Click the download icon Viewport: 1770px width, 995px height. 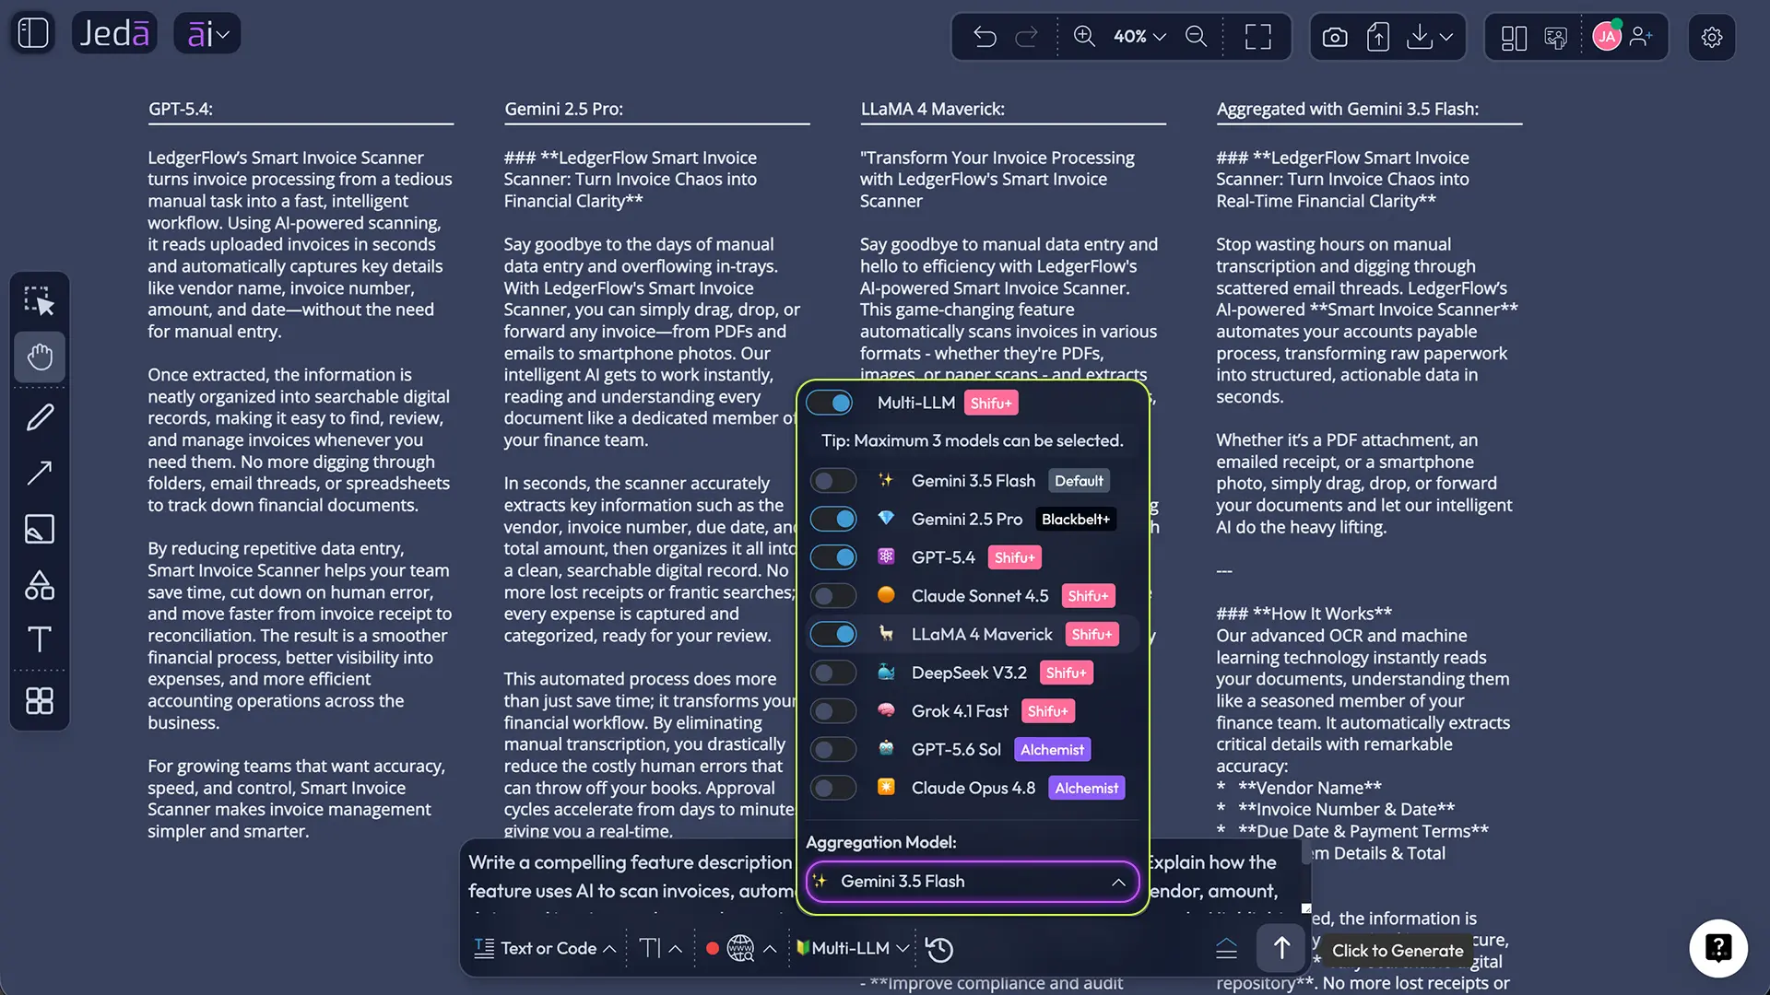click(x=1420, y=37)
